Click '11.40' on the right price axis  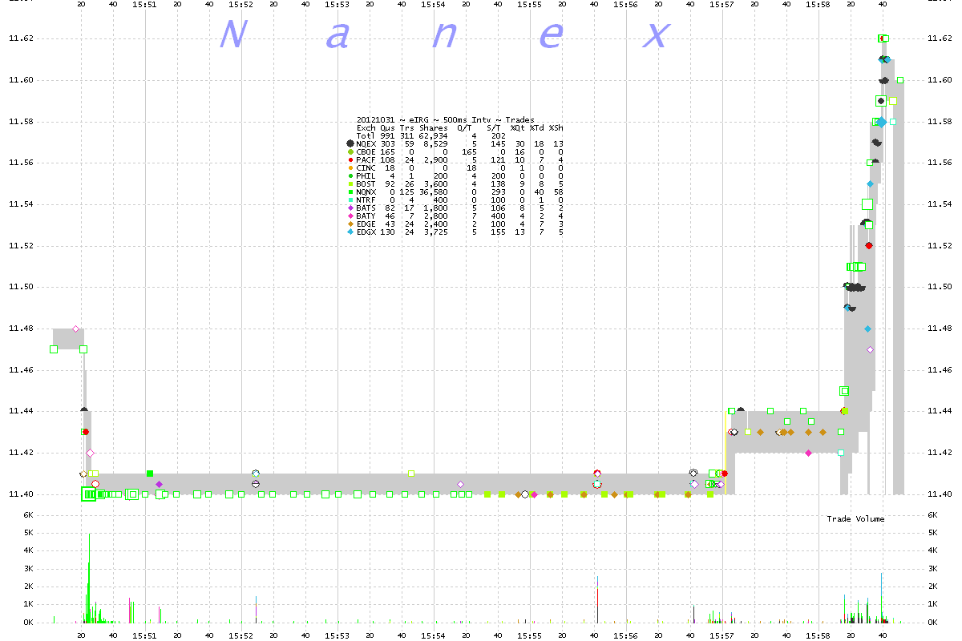pos(938,494)
